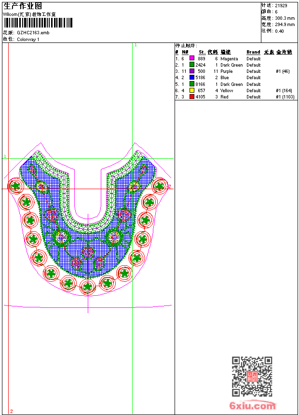Open the 6xiu.com watermark link

pyautogui.click(x=252, y=406)
